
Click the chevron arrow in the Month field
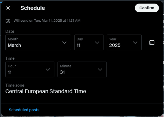[x=64, y=43]
